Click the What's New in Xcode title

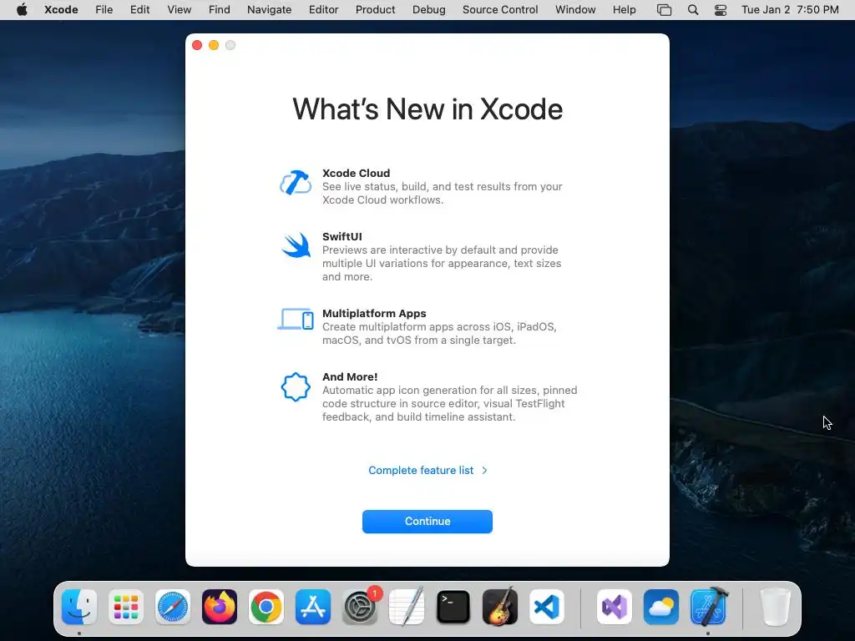[427, 109]
